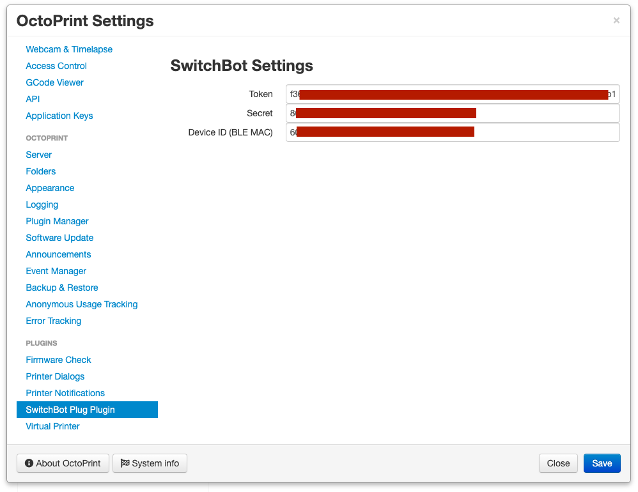The image size is (638, 492).
Task: Select Appearance in the sidebar
Action: coord(50,188)
